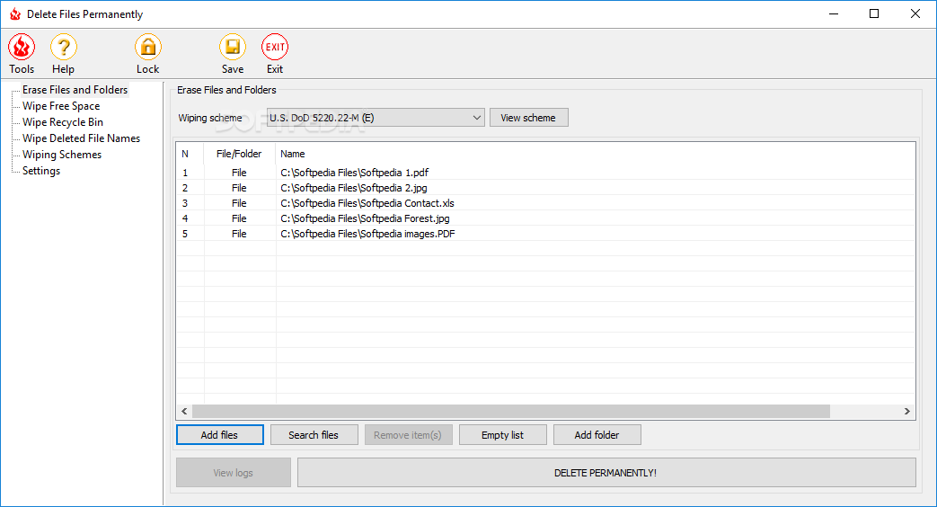Select Erase Files and Folders in tree
Screen dimensions: 937x507
coord(75,90)
